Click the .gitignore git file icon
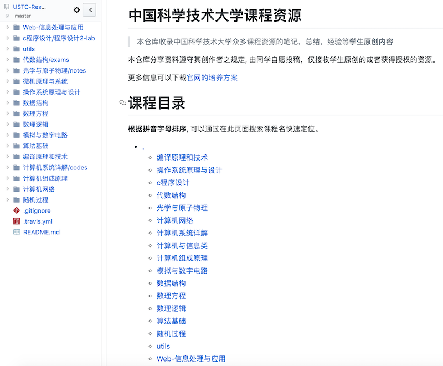Image resolution: width=443 pixels, height=366 pixels. pos(16,210)
